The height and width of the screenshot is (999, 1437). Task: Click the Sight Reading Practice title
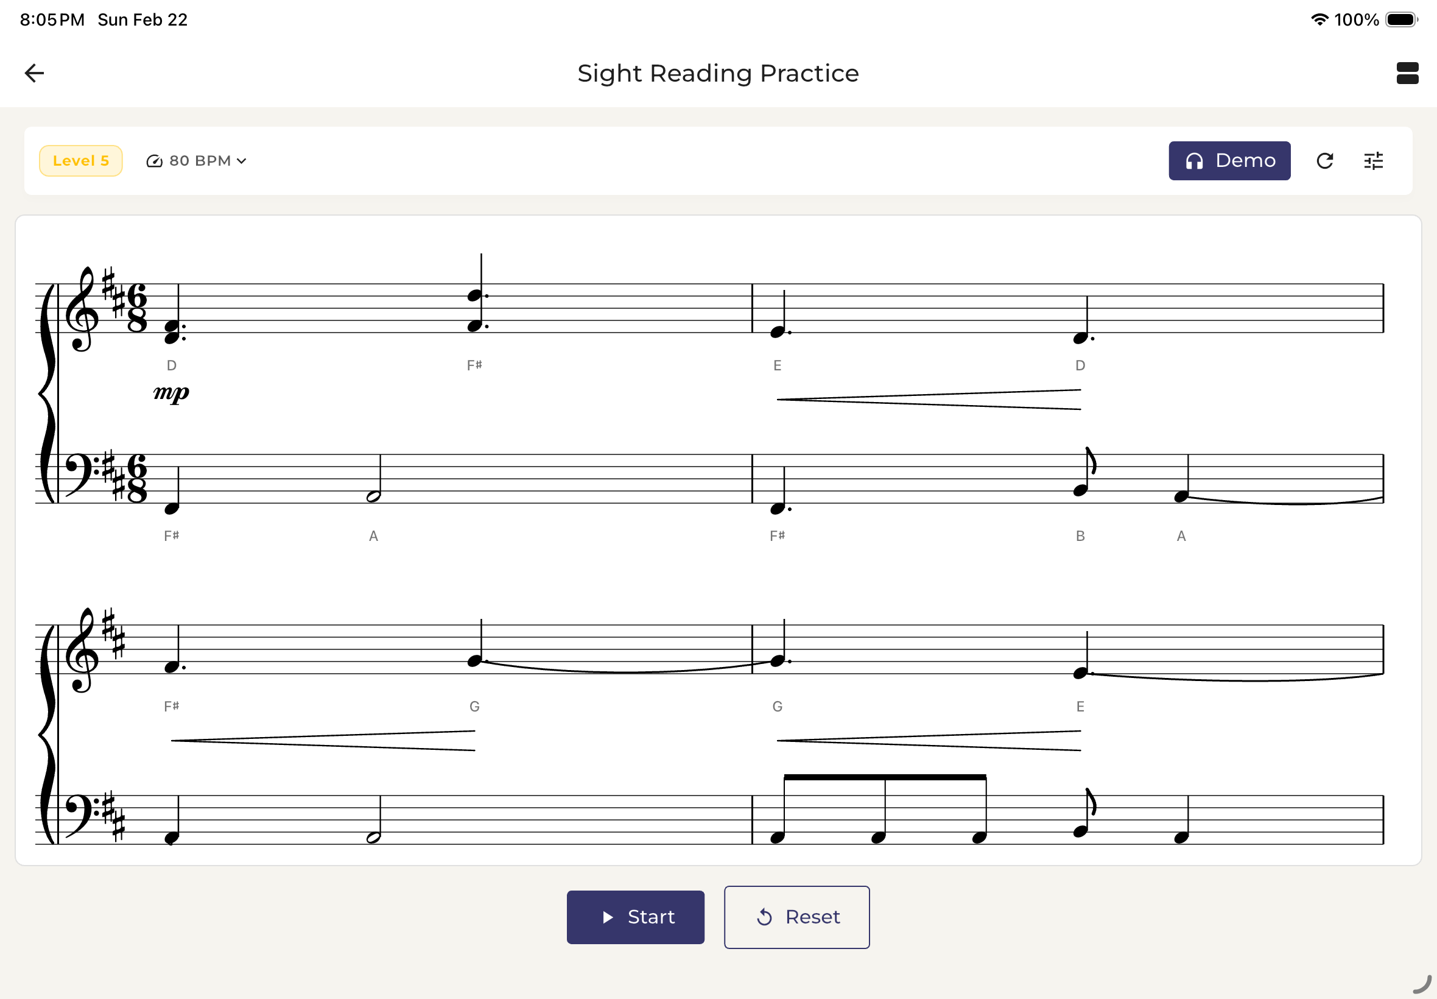718,72
